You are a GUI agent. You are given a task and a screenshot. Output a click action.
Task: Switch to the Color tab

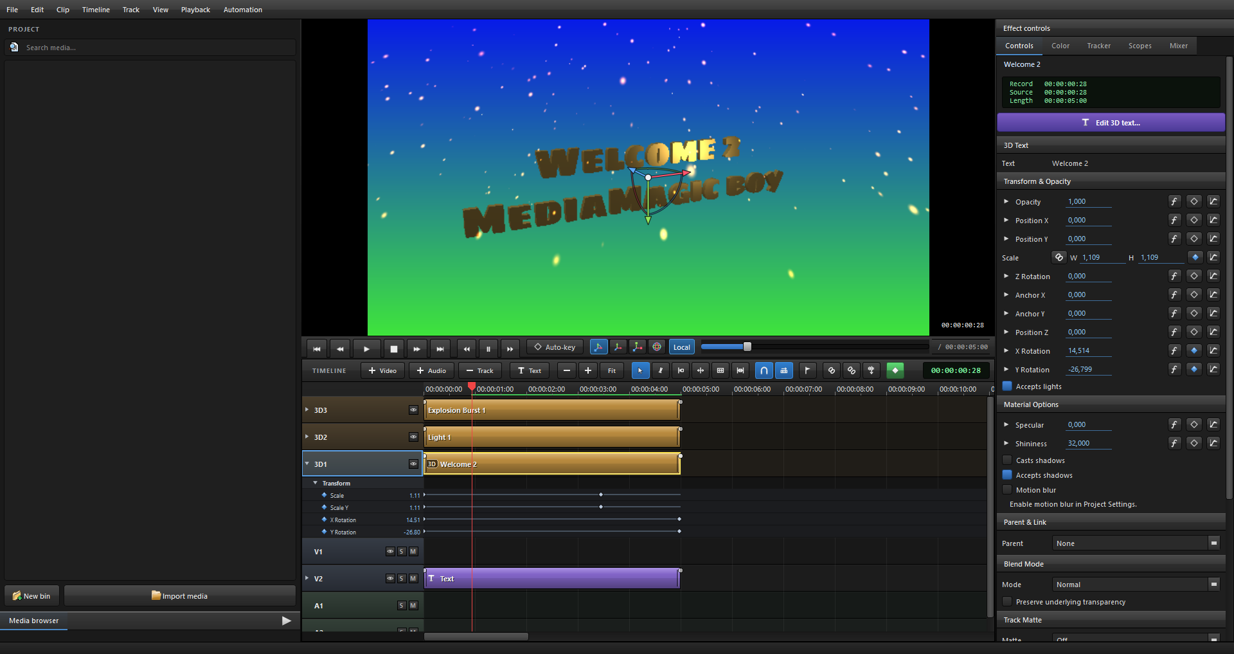point(1060,46)
